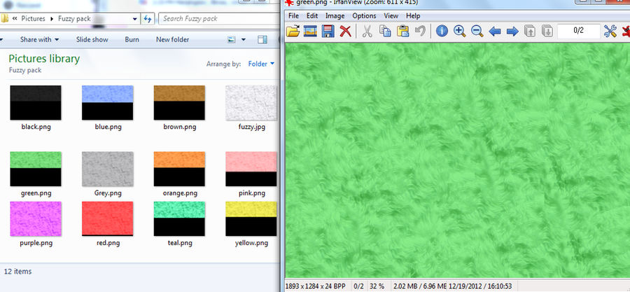The width and height of the screenshot is (630, 292).
Task: Click the red.png file name label
Action: (108, 243)
